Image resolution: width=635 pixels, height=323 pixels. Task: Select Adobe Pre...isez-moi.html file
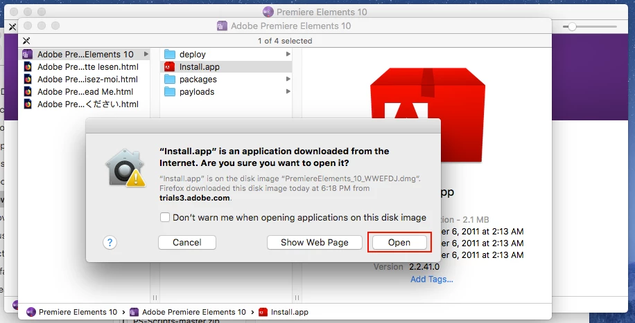(x=85, y=80)
